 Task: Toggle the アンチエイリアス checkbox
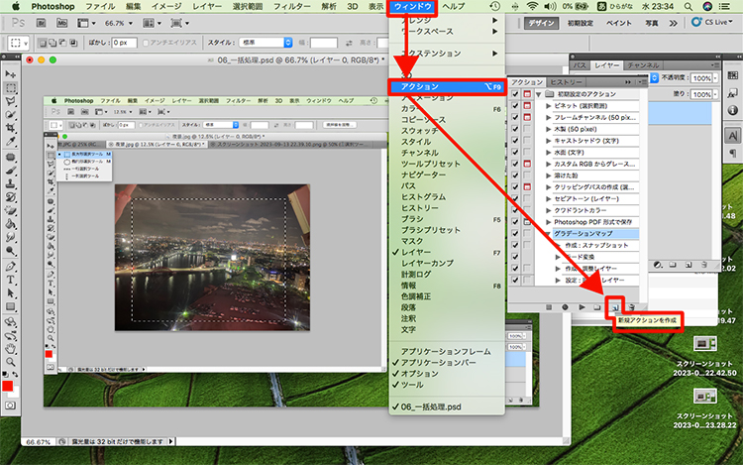[146, 43]
